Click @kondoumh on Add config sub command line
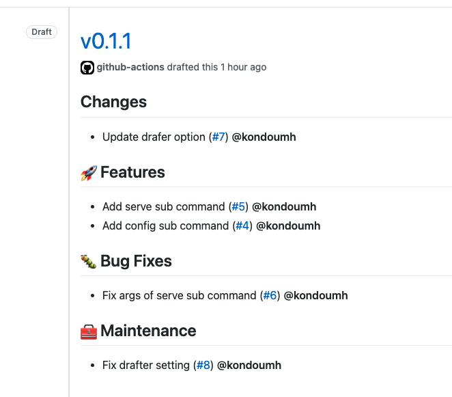 (288, 226)
